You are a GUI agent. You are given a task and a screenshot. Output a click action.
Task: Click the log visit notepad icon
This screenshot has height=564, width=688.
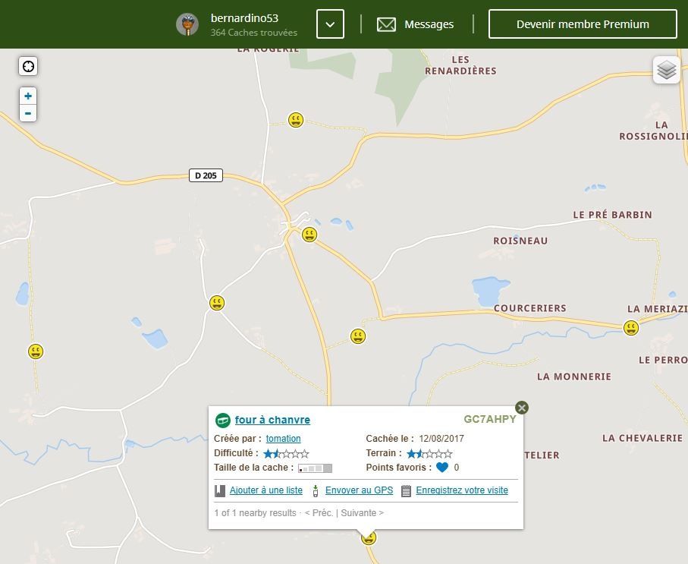tap(407, 491)
